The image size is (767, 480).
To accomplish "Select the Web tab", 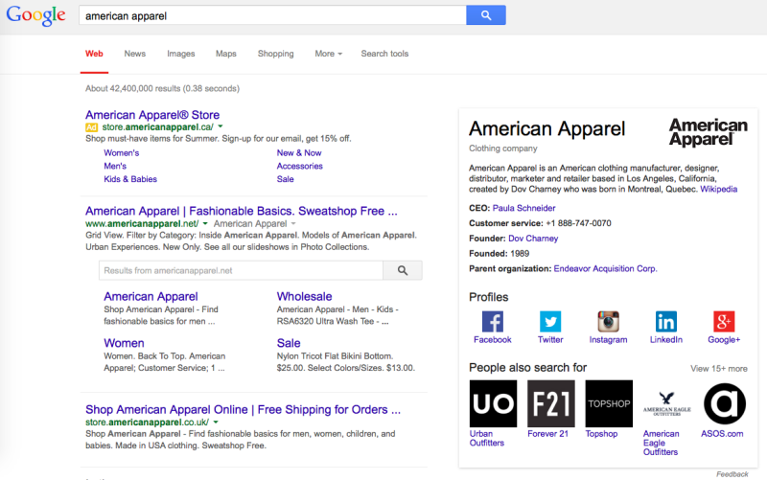I will (x=94, y=54).
